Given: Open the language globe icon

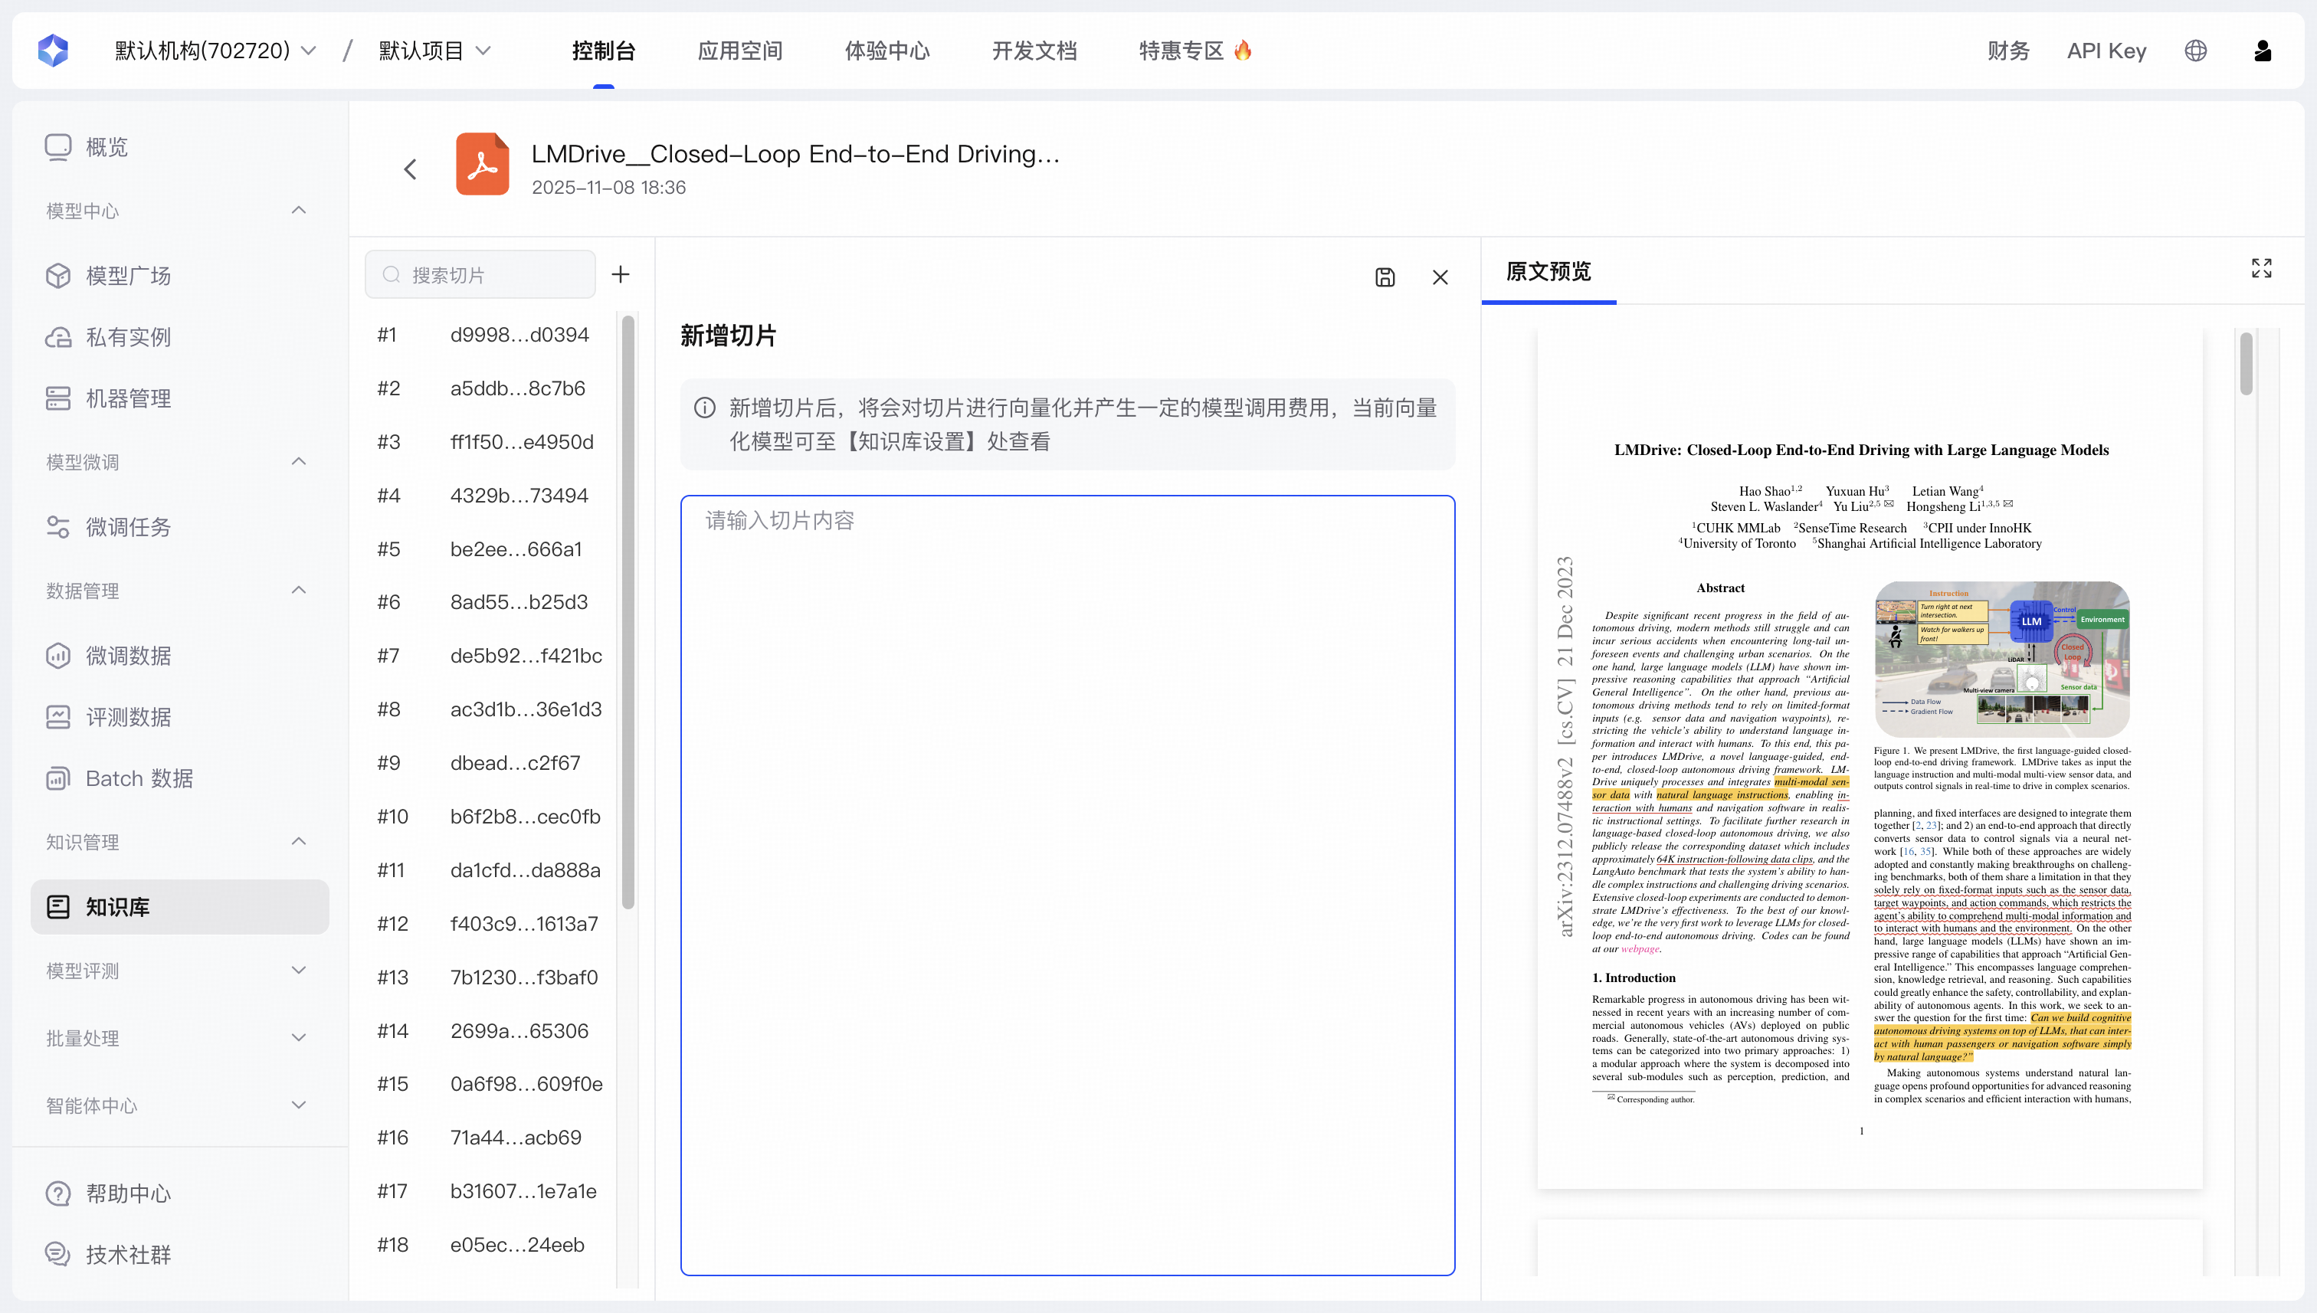Looking at the screenshot, I should point(2195,51).
